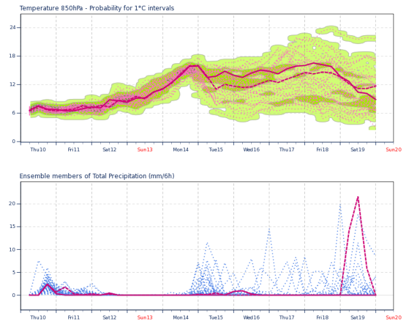Select the 24 label on temperature y-axis
The width and height of the screenshot is (409, 327).
click(x=13, y=27)
